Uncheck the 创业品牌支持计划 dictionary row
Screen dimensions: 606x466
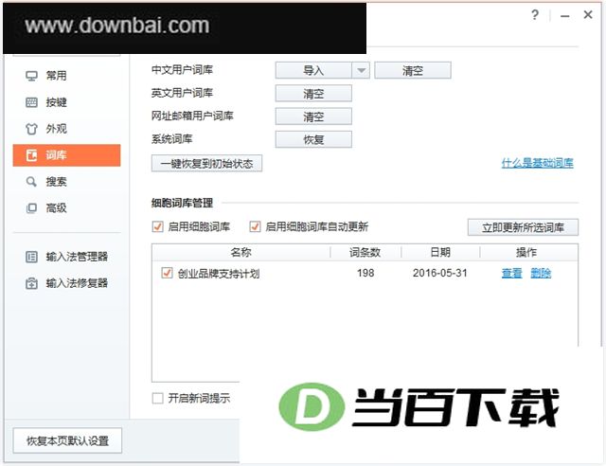pyautogui.click(x=167, y=273)
